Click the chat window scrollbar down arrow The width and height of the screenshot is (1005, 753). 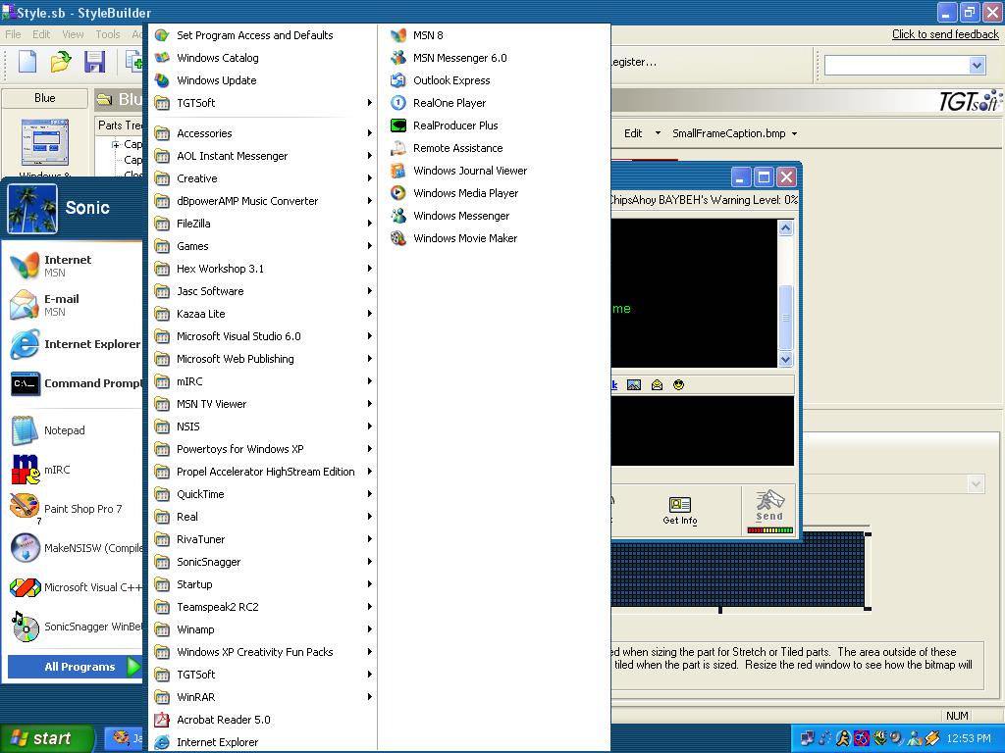(785, 360)
